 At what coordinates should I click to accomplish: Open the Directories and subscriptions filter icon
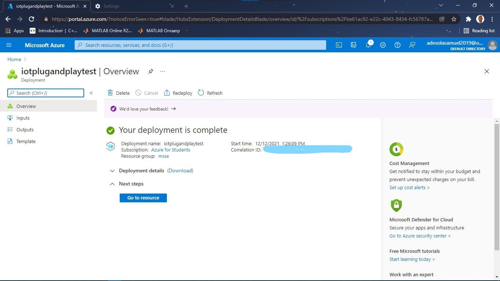click(x=354, y=45)
